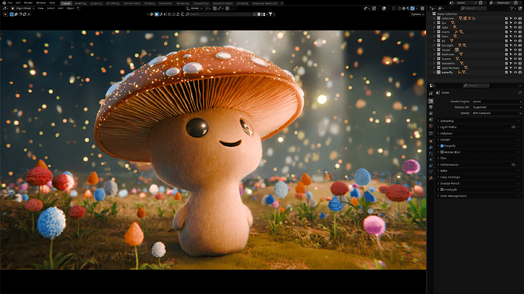This screenshot has height=294, width=524.
Task: Toggle the Simplify checkbox
Action: [442, 146]
